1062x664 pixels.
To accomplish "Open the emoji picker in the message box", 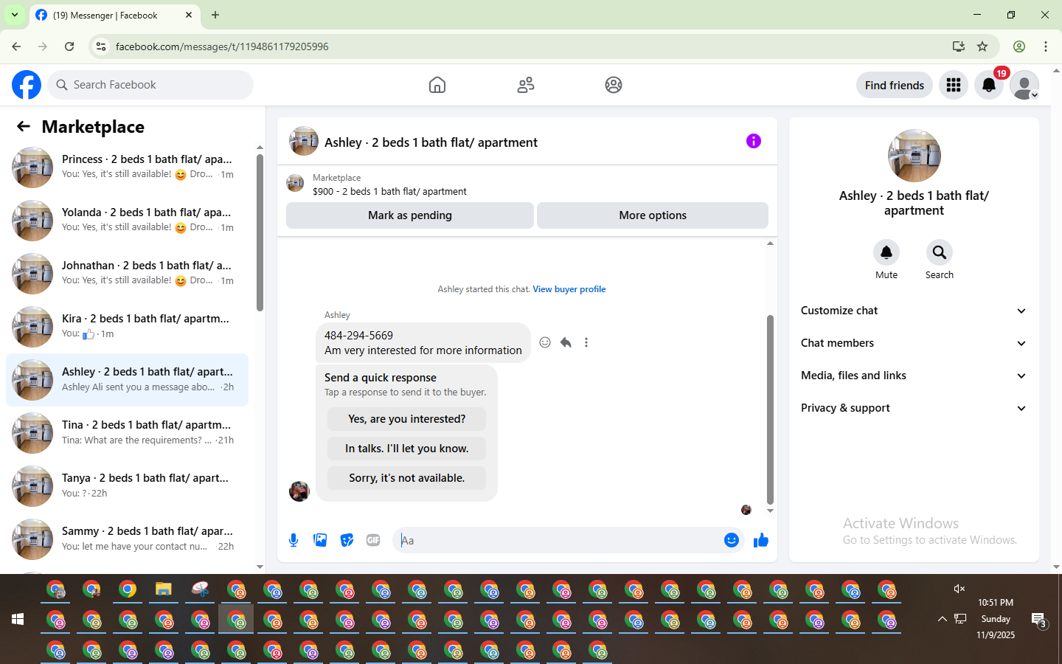I will [732, 540].
